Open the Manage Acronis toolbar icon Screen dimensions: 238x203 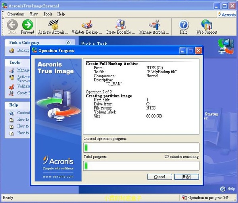click(154, 25)
